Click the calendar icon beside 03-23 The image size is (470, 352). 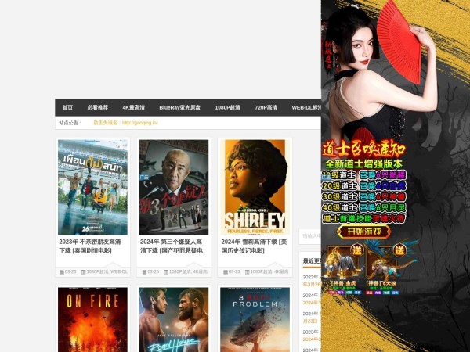(226, 272)
